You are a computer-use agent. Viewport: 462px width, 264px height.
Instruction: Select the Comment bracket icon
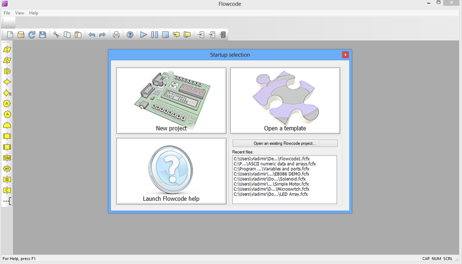pyautogui.click(x=7, y=201)
